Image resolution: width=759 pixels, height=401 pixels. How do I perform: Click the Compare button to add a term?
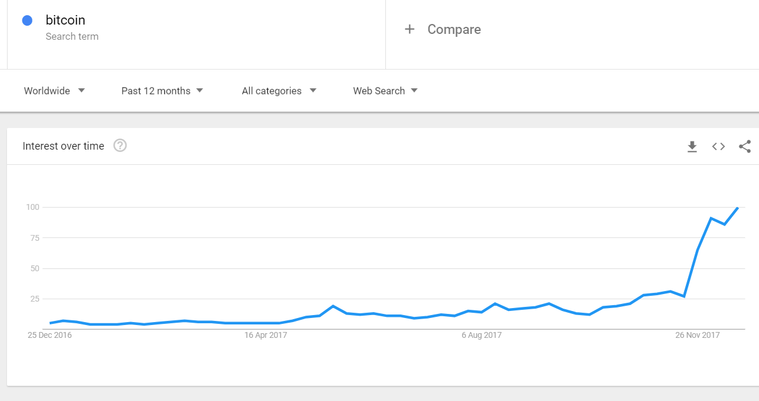pos(454,29)
